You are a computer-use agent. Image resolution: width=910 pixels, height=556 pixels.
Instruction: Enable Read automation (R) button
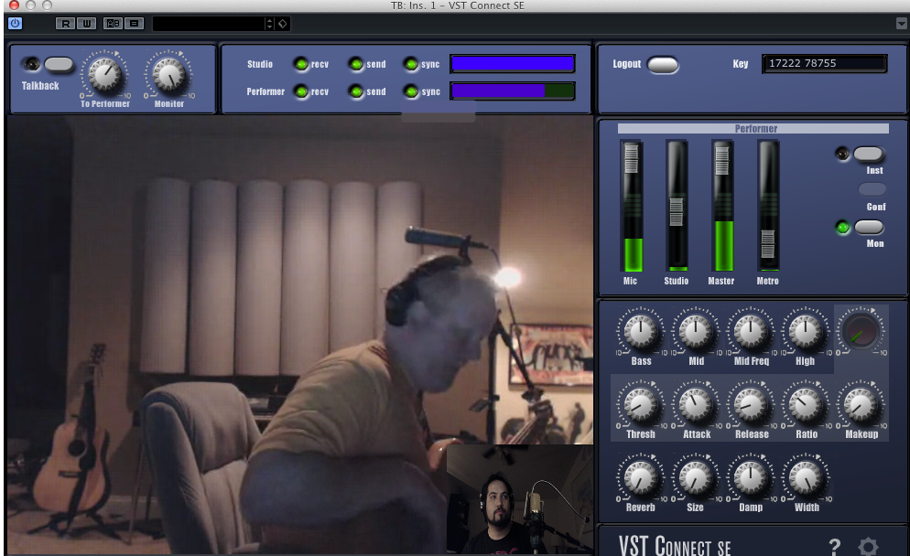coord(65,23)
